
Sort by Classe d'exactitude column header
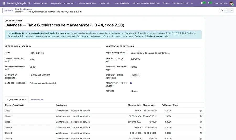[14, 105]
